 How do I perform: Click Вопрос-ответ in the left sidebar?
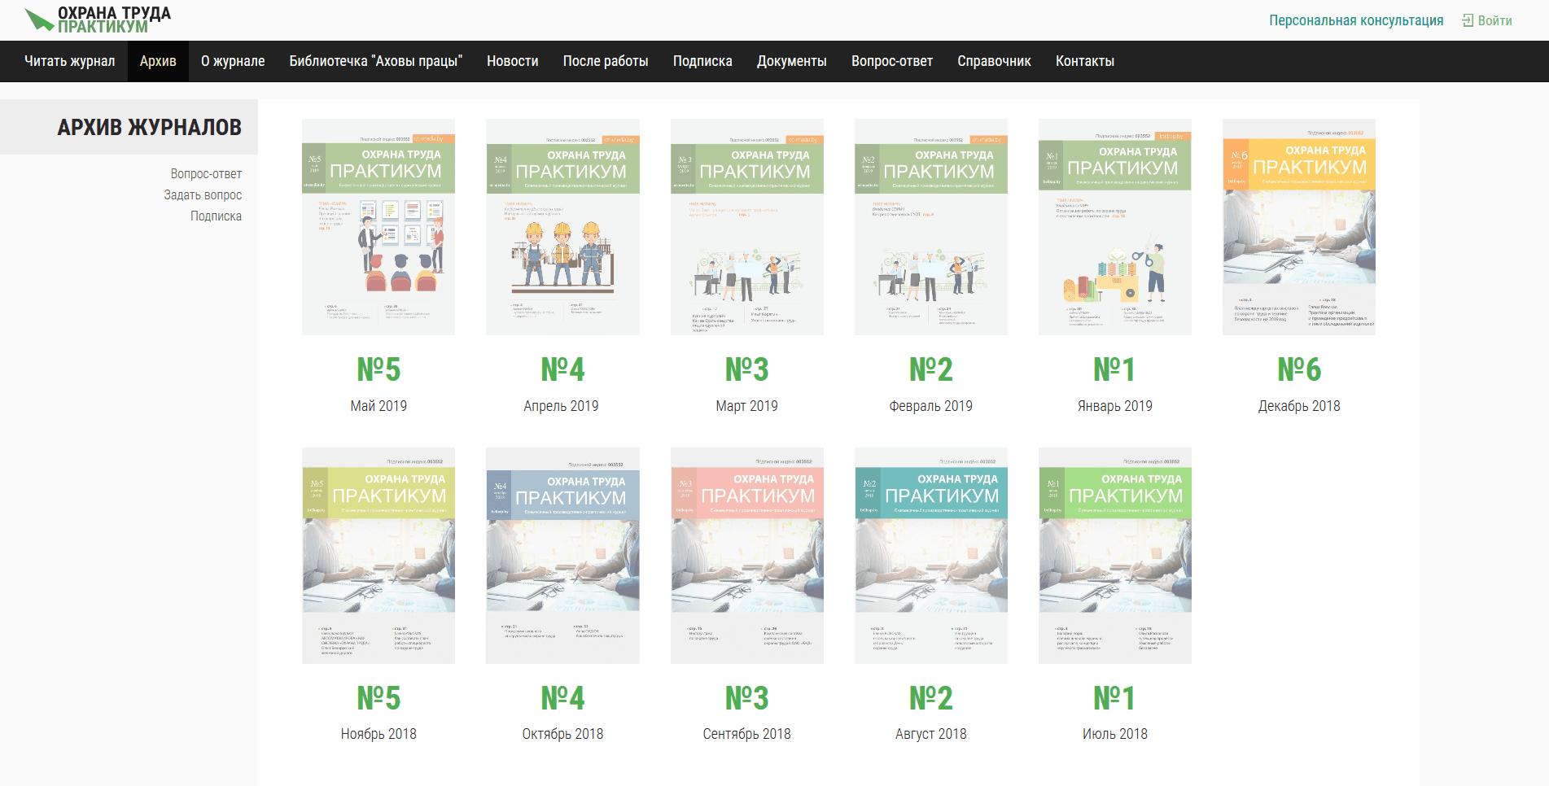[206, 173]
